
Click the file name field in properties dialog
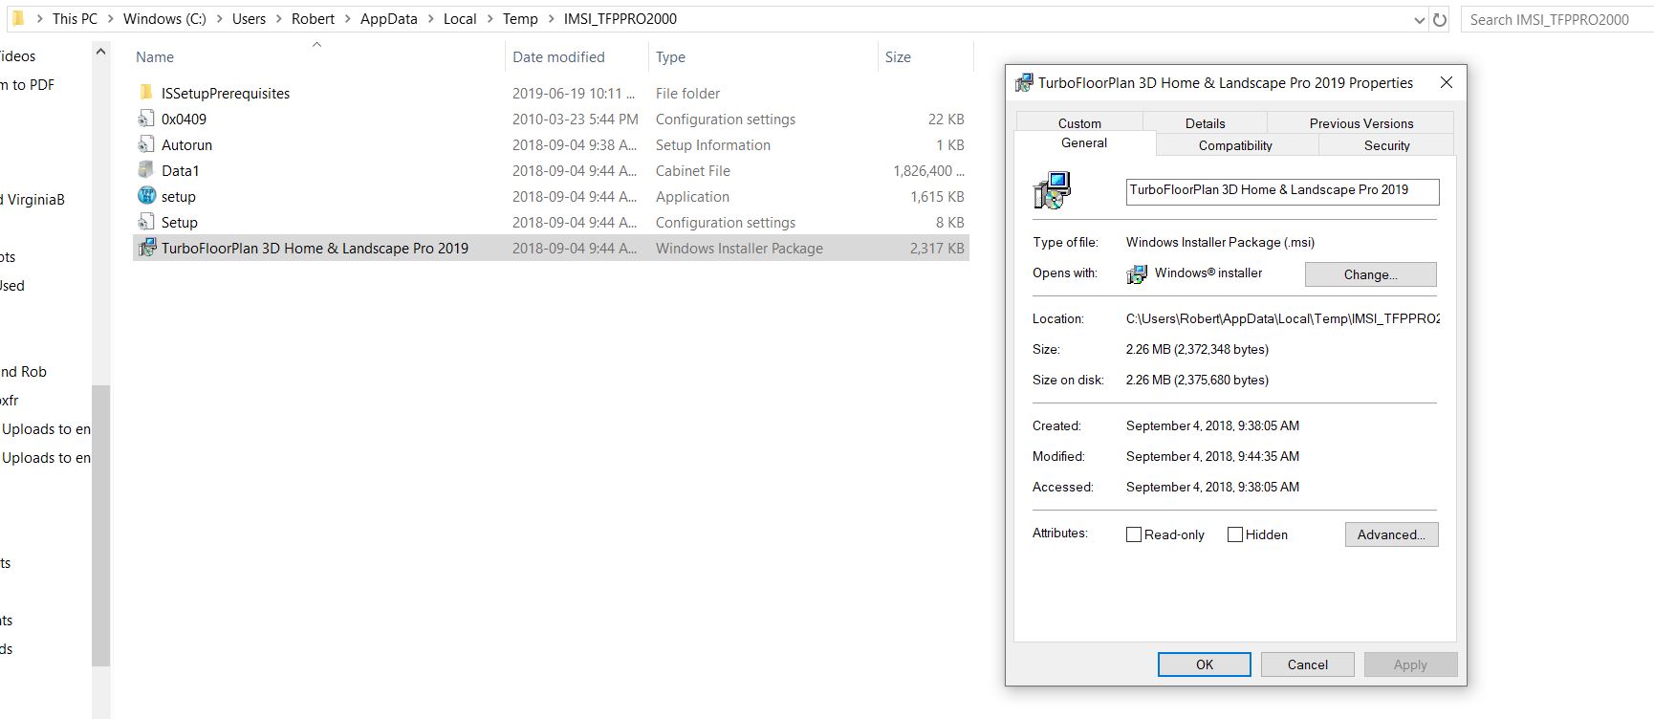[x=1282, y=190]
